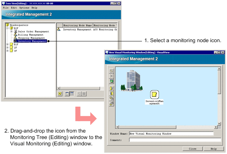Screen dimensions: 227x154
Task: Select the InventoryManagement node icon on the map
Action: (155, 94)
